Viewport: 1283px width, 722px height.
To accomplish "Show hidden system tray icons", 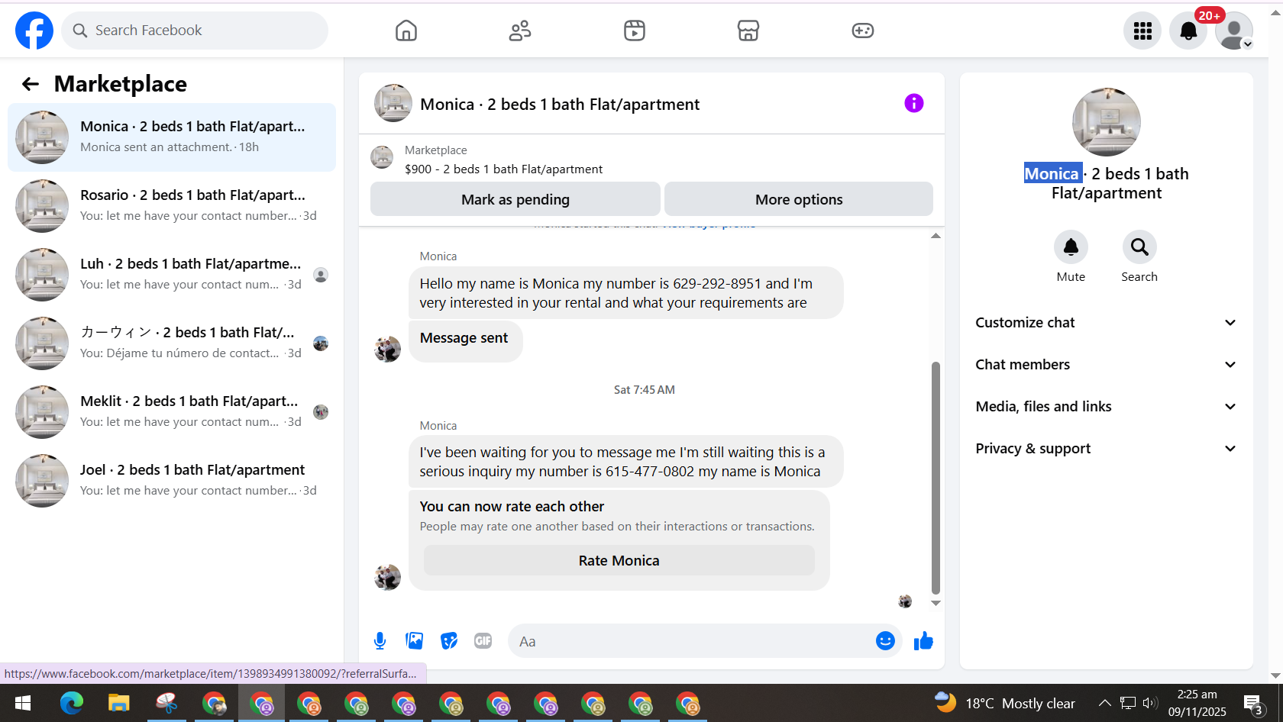I will click(x=1104, y=703).
